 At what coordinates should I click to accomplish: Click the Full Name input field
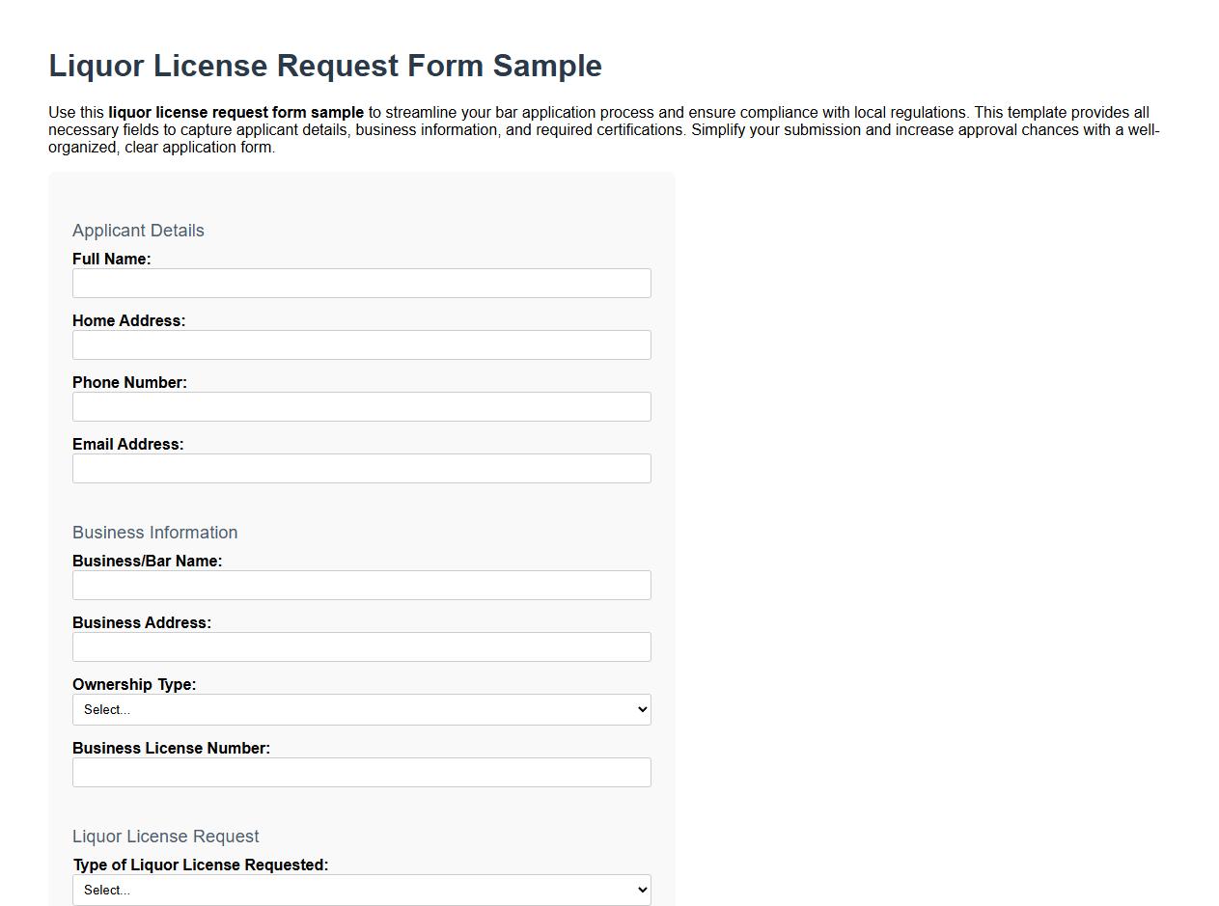tap(361, 283)
